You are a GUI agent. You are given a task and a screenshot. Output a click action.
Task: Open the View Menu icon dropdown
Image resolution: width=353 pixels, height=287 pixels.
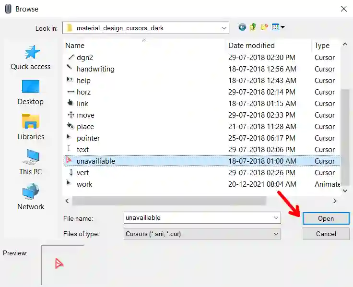point(278,27)
